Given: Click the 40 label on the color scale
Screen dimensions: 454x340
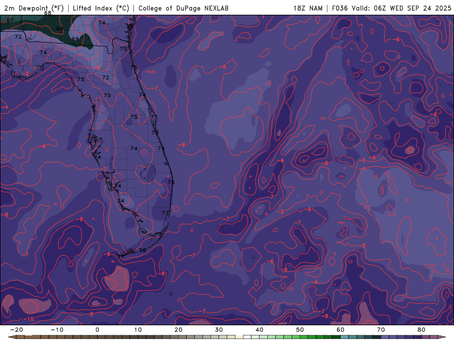Looking at the screenshot, I should [259, 330].
